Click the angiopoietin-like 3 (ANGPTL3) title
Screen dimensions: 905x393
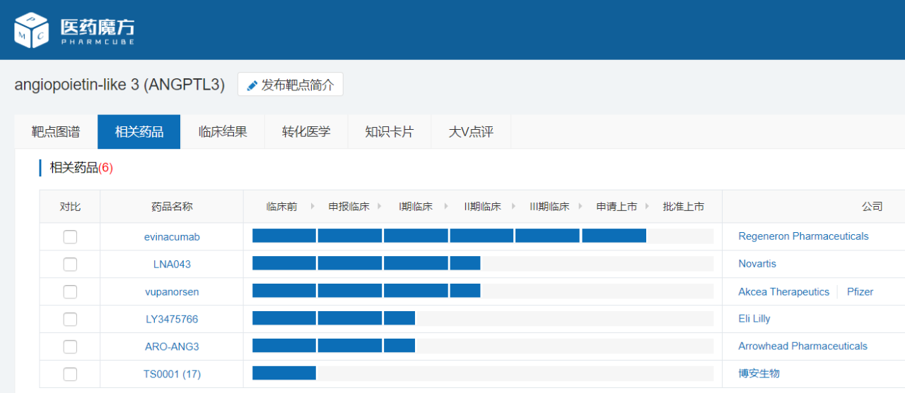coord(119,85)
